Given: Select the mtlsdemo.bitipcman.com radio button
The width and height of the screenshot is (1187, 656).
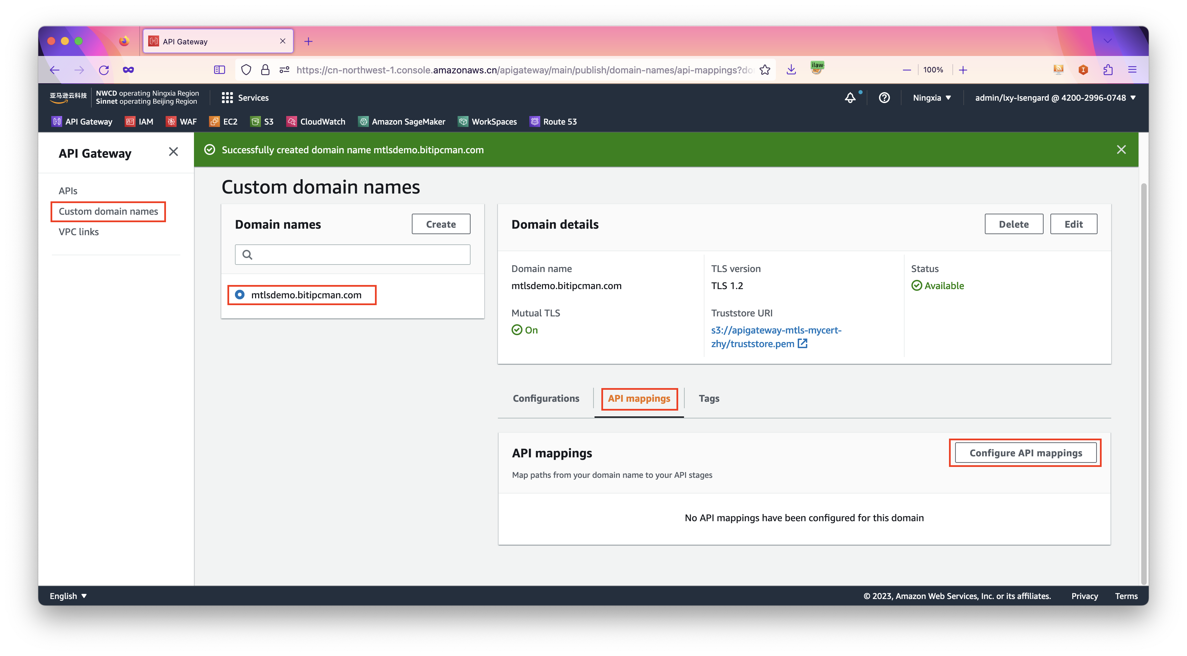Looking at the screenshot, I should pyautogui.click(x=240, y=295).
